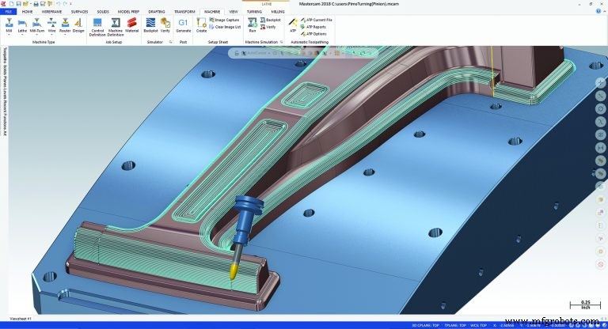Click the Save icon in the quick access toolbar
Image resolution: width=608 pixels, height=329 pixels.
(19, 4)
